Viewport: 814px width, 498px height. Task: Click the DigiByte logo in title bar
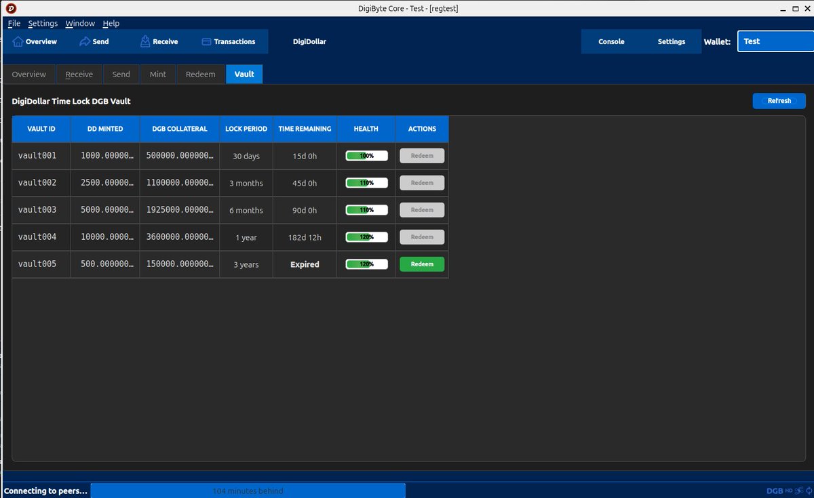[x=11, y=8]
